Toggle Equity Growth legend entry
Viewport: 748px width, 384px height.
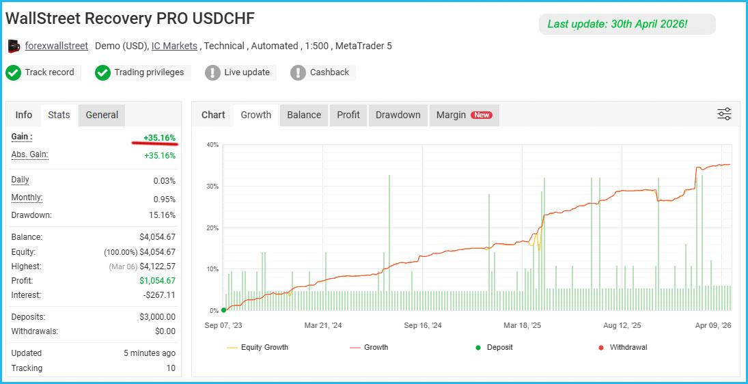pos(258,347)
